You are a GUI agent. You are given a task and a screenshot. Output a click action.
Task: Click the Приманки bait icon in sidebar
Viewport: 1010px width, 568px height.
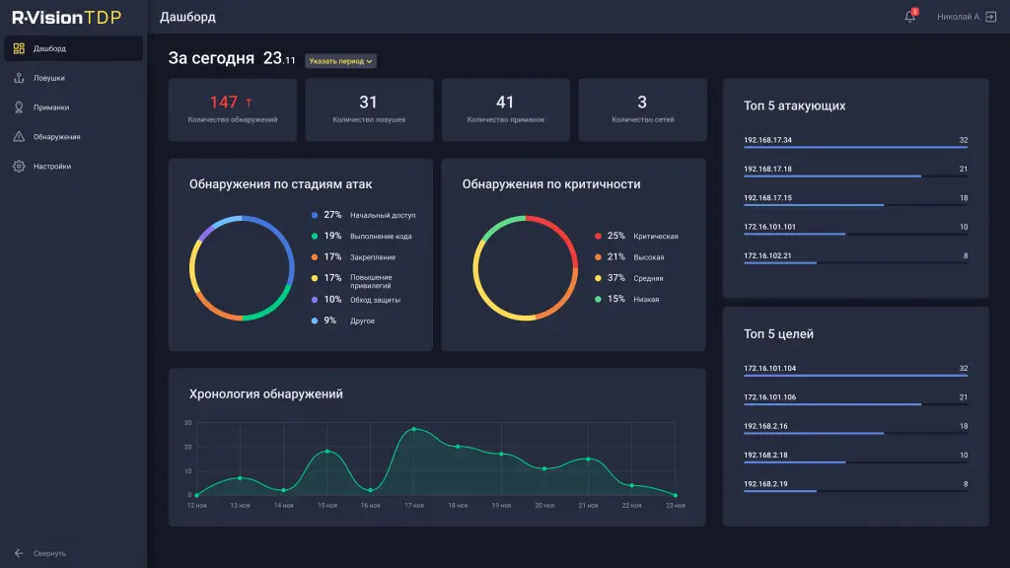coord(19,107)
